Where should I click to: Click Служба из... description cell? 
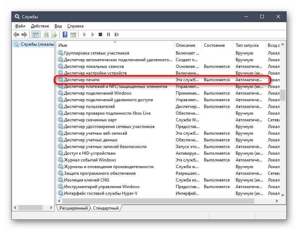(188, 180)
